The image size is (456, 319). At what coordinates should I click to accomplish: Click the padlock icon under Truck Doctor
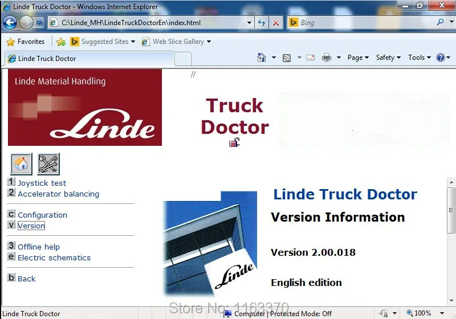coord(234,142)
